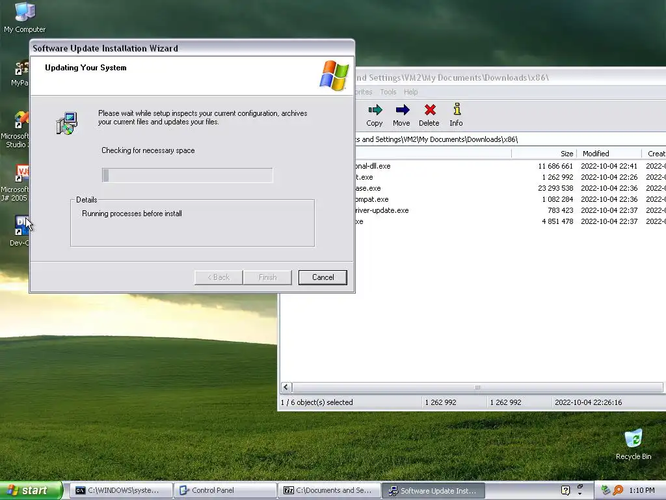This screenshot has width=666, height=500.
Task: Click Cancel in the Software Update wizard
Action: (323, 277)
